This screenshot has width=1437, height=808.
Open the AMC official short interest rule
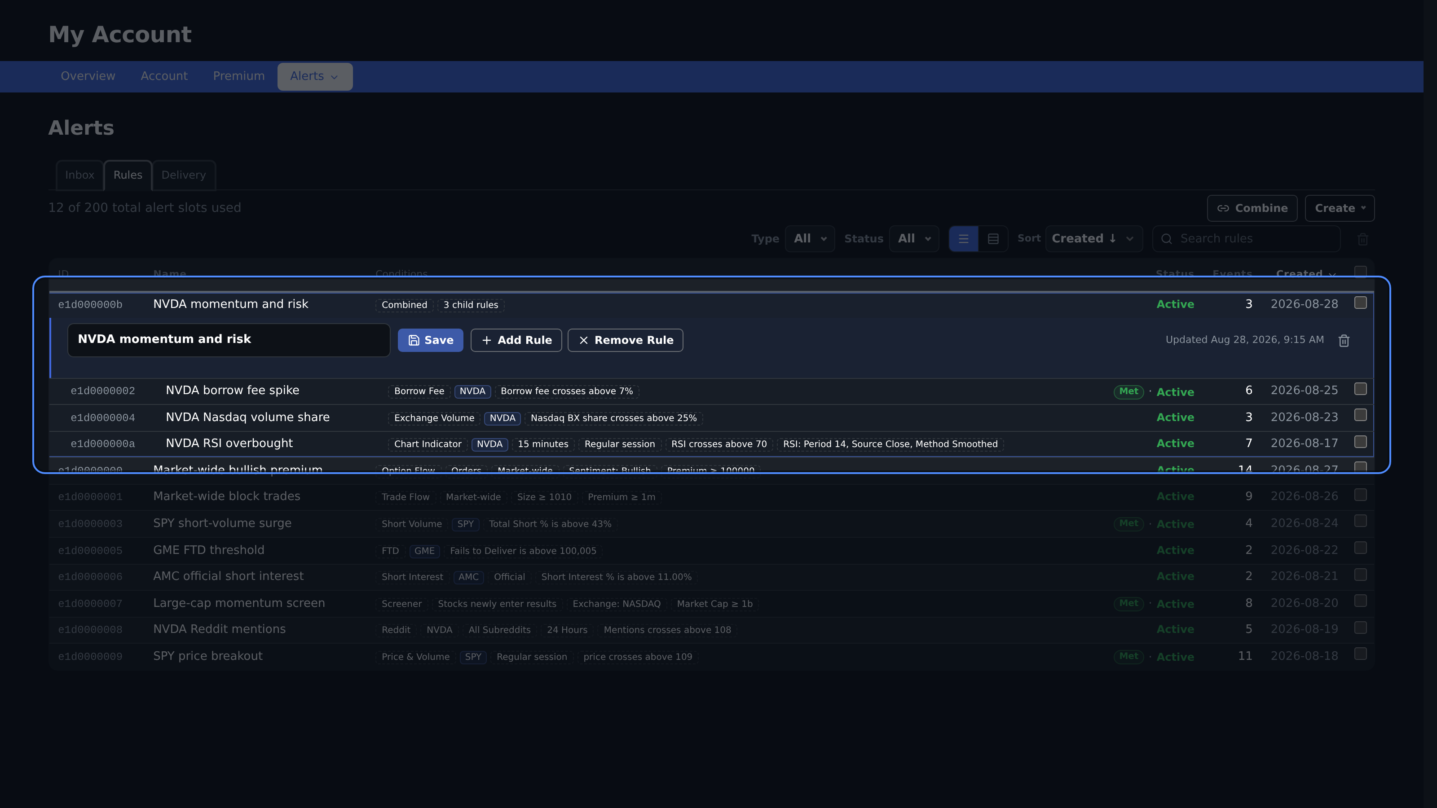point(228,576)
